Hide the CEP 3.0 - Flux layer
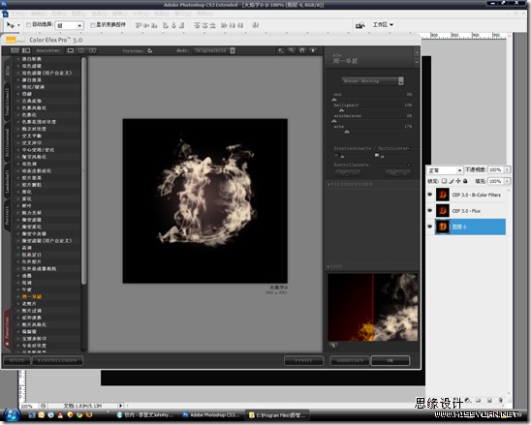 click(430, 210)
